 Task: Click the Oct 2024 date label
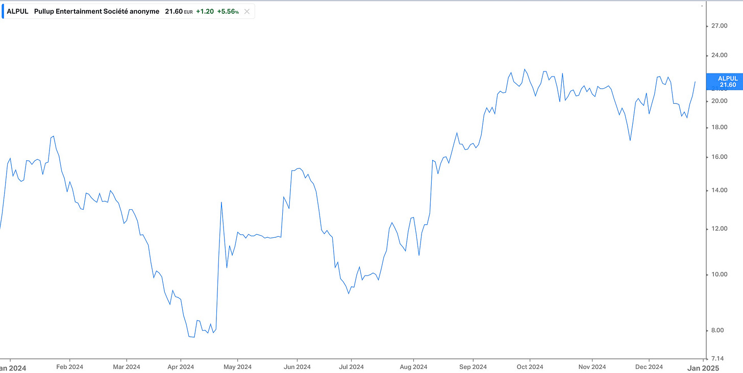[x=530, y=367]
